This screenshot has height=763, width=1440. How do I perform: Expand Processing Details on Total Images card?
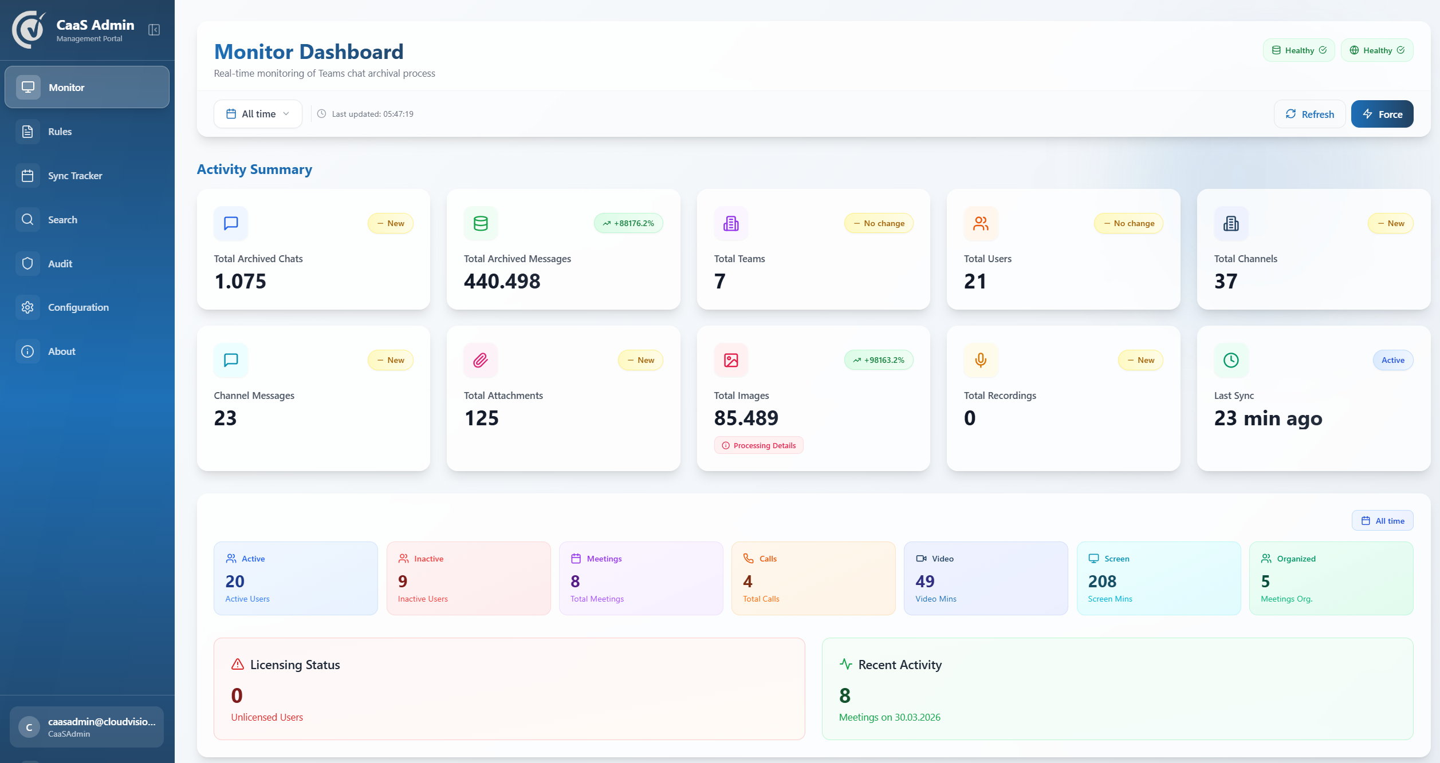pos(759,445)
